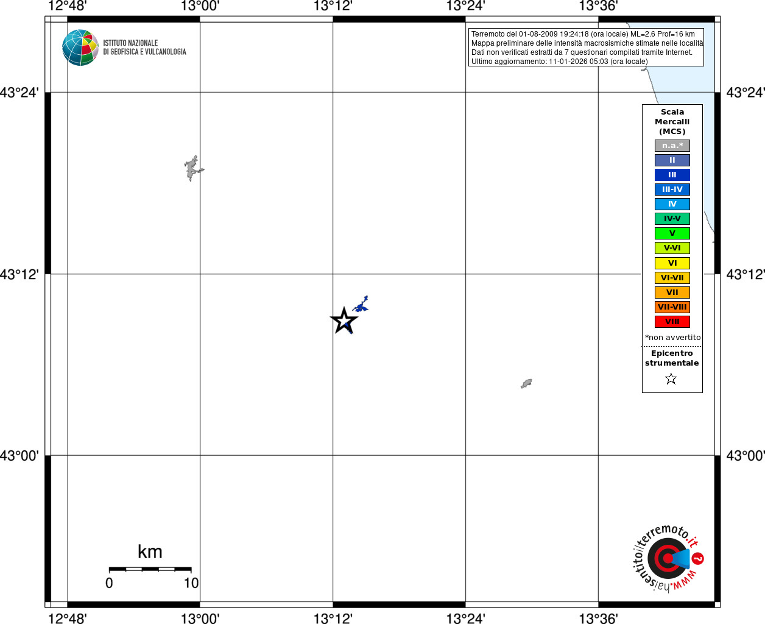
Task: Click right axis label 43°12'
Action: (746, 274)
